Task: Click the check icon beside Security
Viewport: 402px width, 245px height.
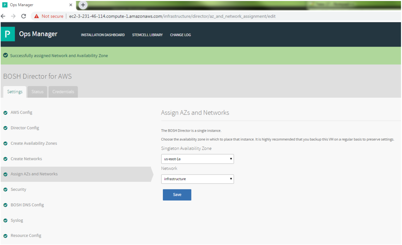Action: pyautogui.click(x=5, y=189)
